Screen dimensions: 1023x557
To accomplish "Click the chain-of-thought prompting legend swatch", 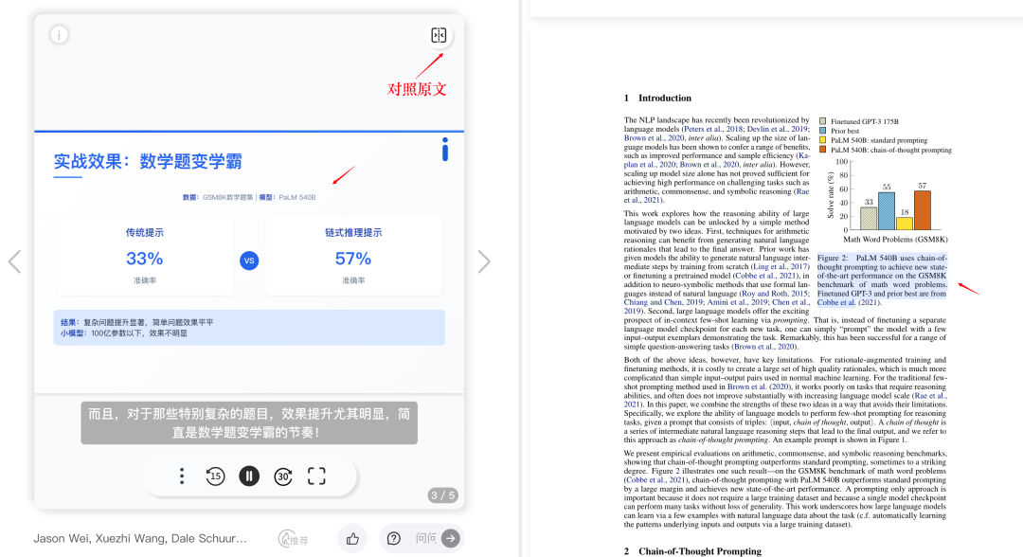I will pos(823,150).
